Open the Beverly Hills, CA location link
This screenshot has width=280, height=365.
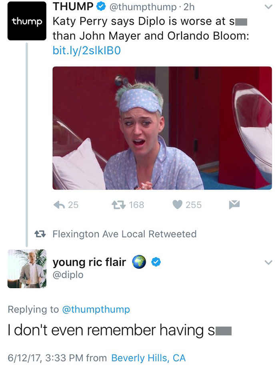click(148, 357)
